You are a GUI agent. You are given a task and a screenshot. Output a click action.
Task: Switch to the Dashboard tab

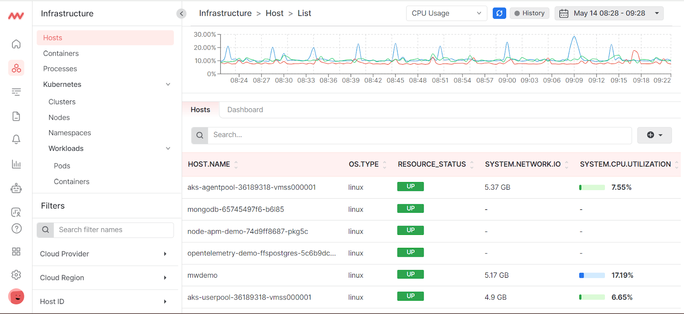point(245,110)
